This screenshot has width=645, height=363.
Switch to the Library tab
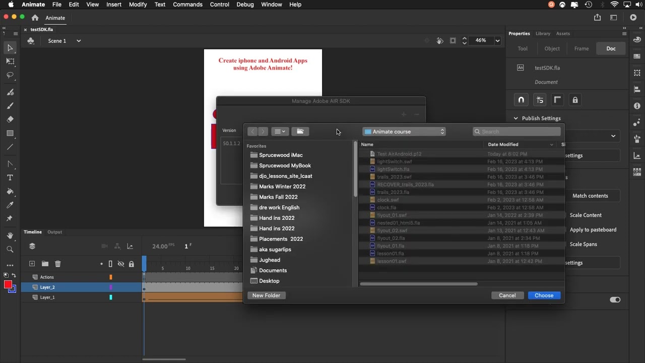click(543, 34)
